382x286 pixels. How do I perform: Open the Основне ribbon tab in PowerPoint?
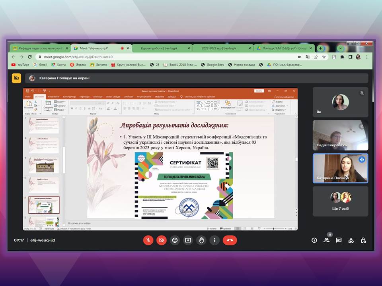coord(39,97)
